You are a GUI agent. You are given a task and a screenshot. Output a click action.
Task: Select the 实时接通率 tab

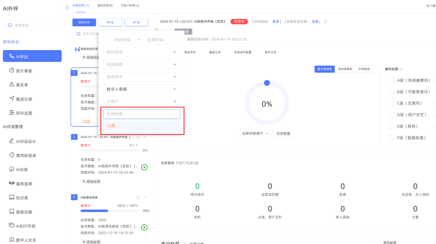pos(345,69)
